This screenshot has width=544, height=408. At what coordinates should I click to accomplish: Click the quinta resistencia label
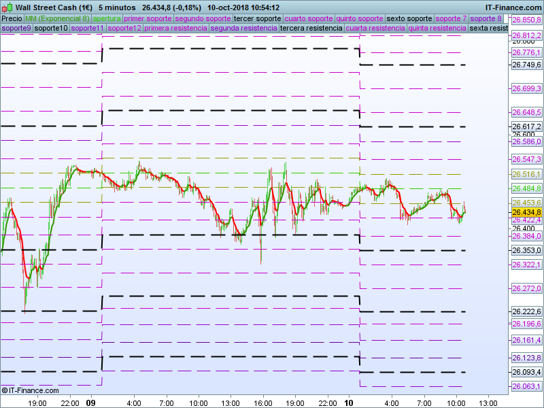point(437,29)
